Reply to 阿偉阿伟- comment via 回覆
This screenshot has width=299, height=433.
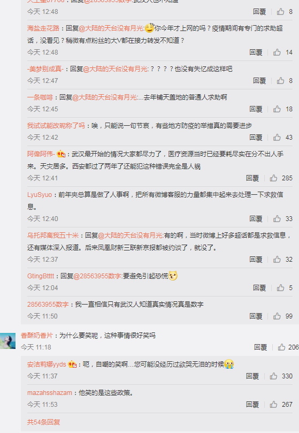pyautogui.click(x=252, y=178)
